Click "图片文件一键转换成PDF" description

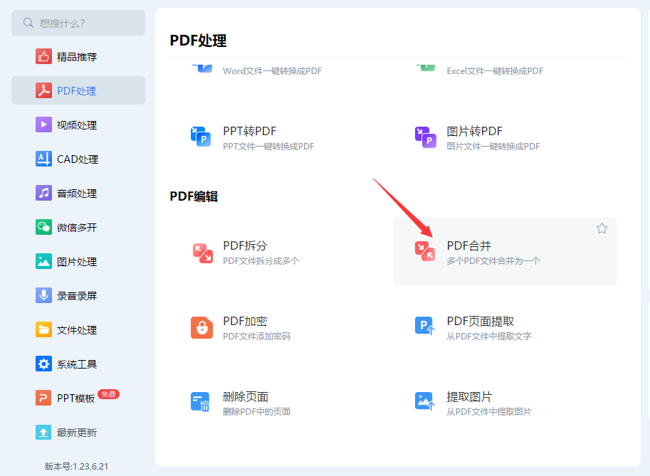pyautogui.click(x=493, y=147)
